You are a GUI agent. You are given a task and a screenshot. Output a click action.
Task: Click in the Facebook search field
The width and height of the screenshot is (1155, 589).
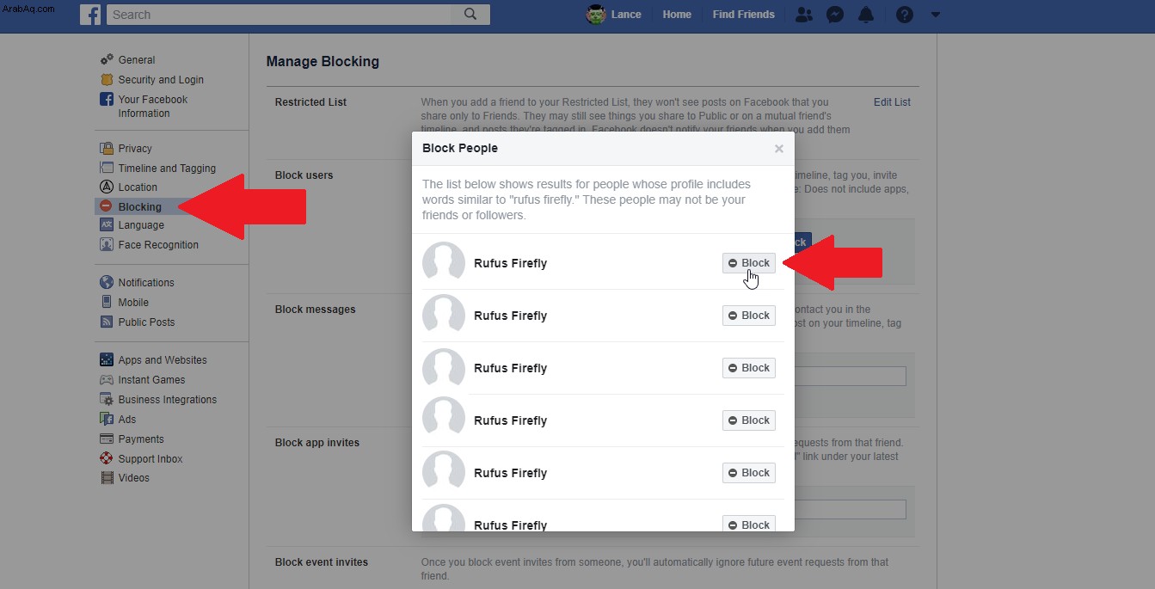[x=280, y=15]
